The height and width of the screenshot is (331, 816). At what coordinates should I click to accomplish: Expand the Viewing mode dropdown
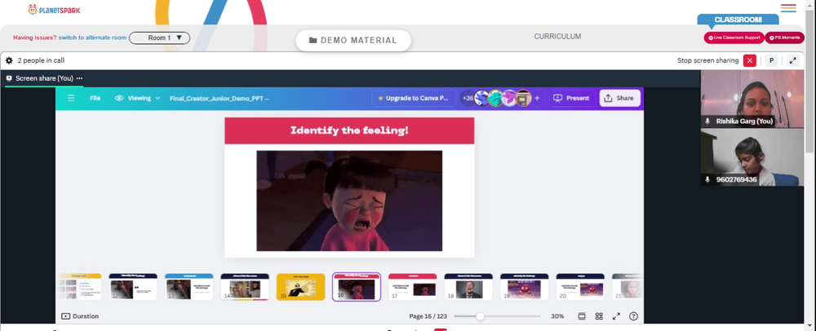[x=137, y=98]
